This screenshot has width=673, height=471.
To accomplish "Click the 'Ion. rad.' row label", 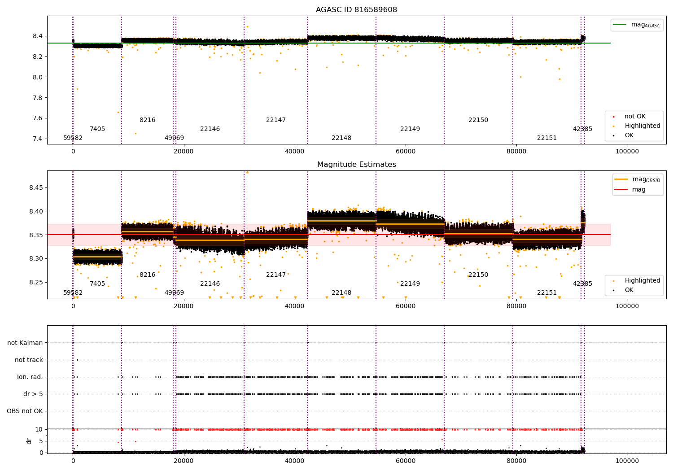I will coord(30,377).
